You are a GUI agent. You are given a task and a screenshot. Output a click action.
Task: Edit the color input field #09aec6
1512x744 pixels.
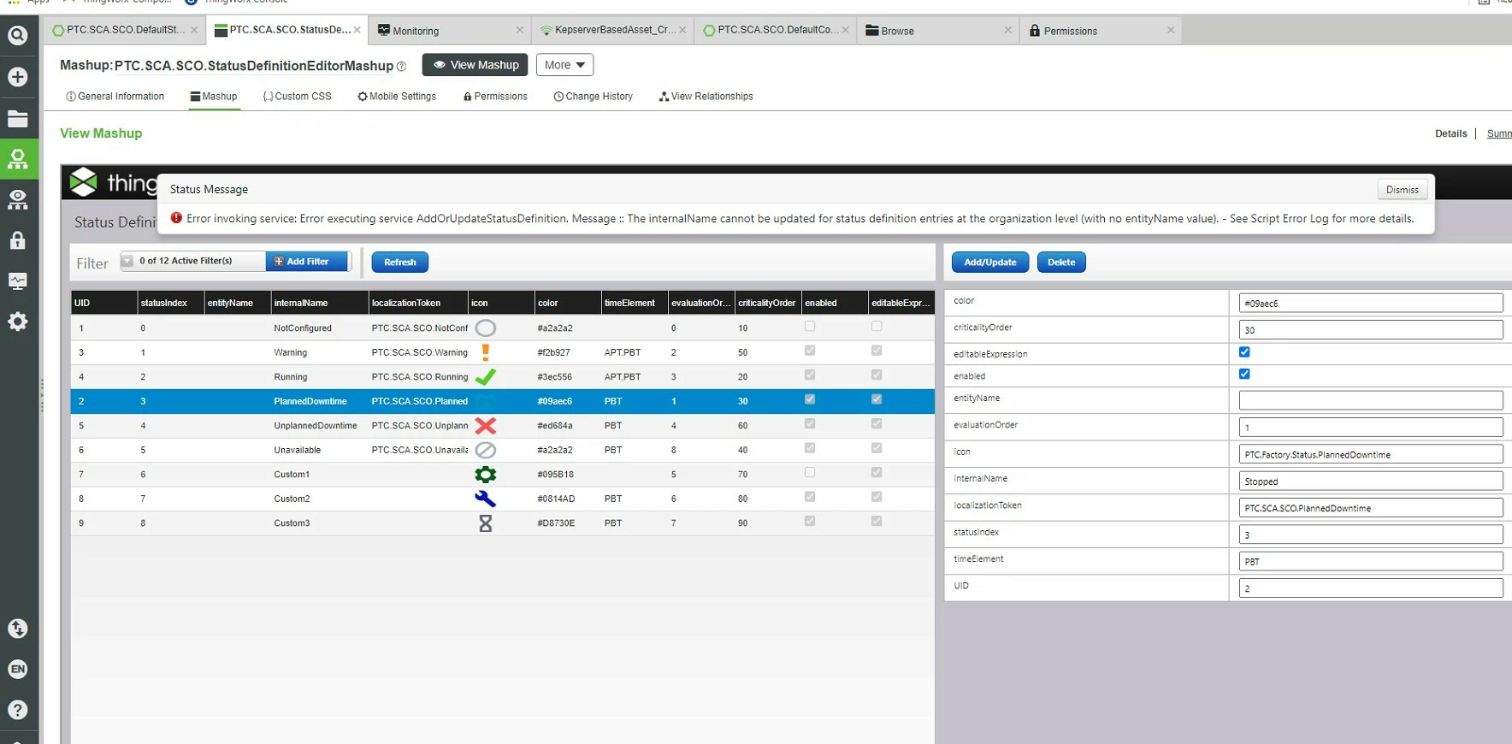1371,303
